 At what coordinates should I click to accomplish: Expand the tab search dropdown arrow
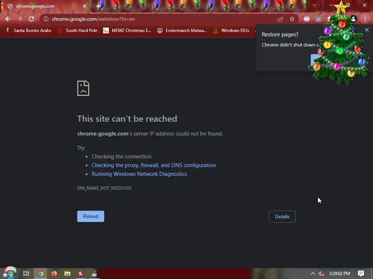tap(314, 5)
